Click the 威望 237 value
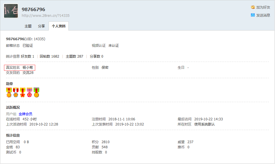Image resolution: width=275 pixels, height=164 pixels. (x=190, y=142)
